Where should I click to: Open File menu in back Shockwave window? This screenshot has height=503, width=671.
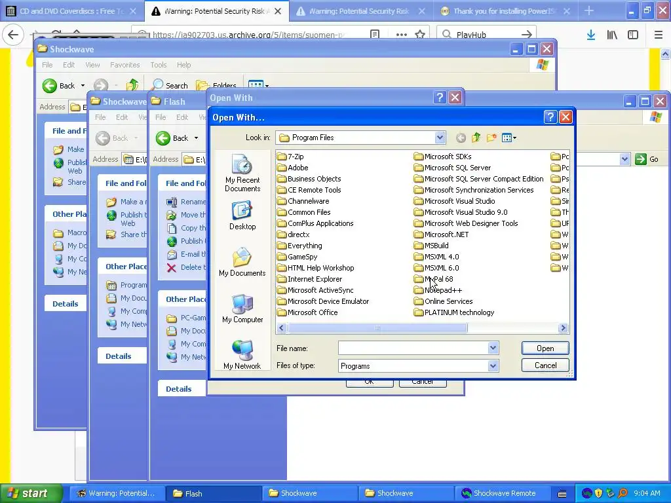coord(47,65)
